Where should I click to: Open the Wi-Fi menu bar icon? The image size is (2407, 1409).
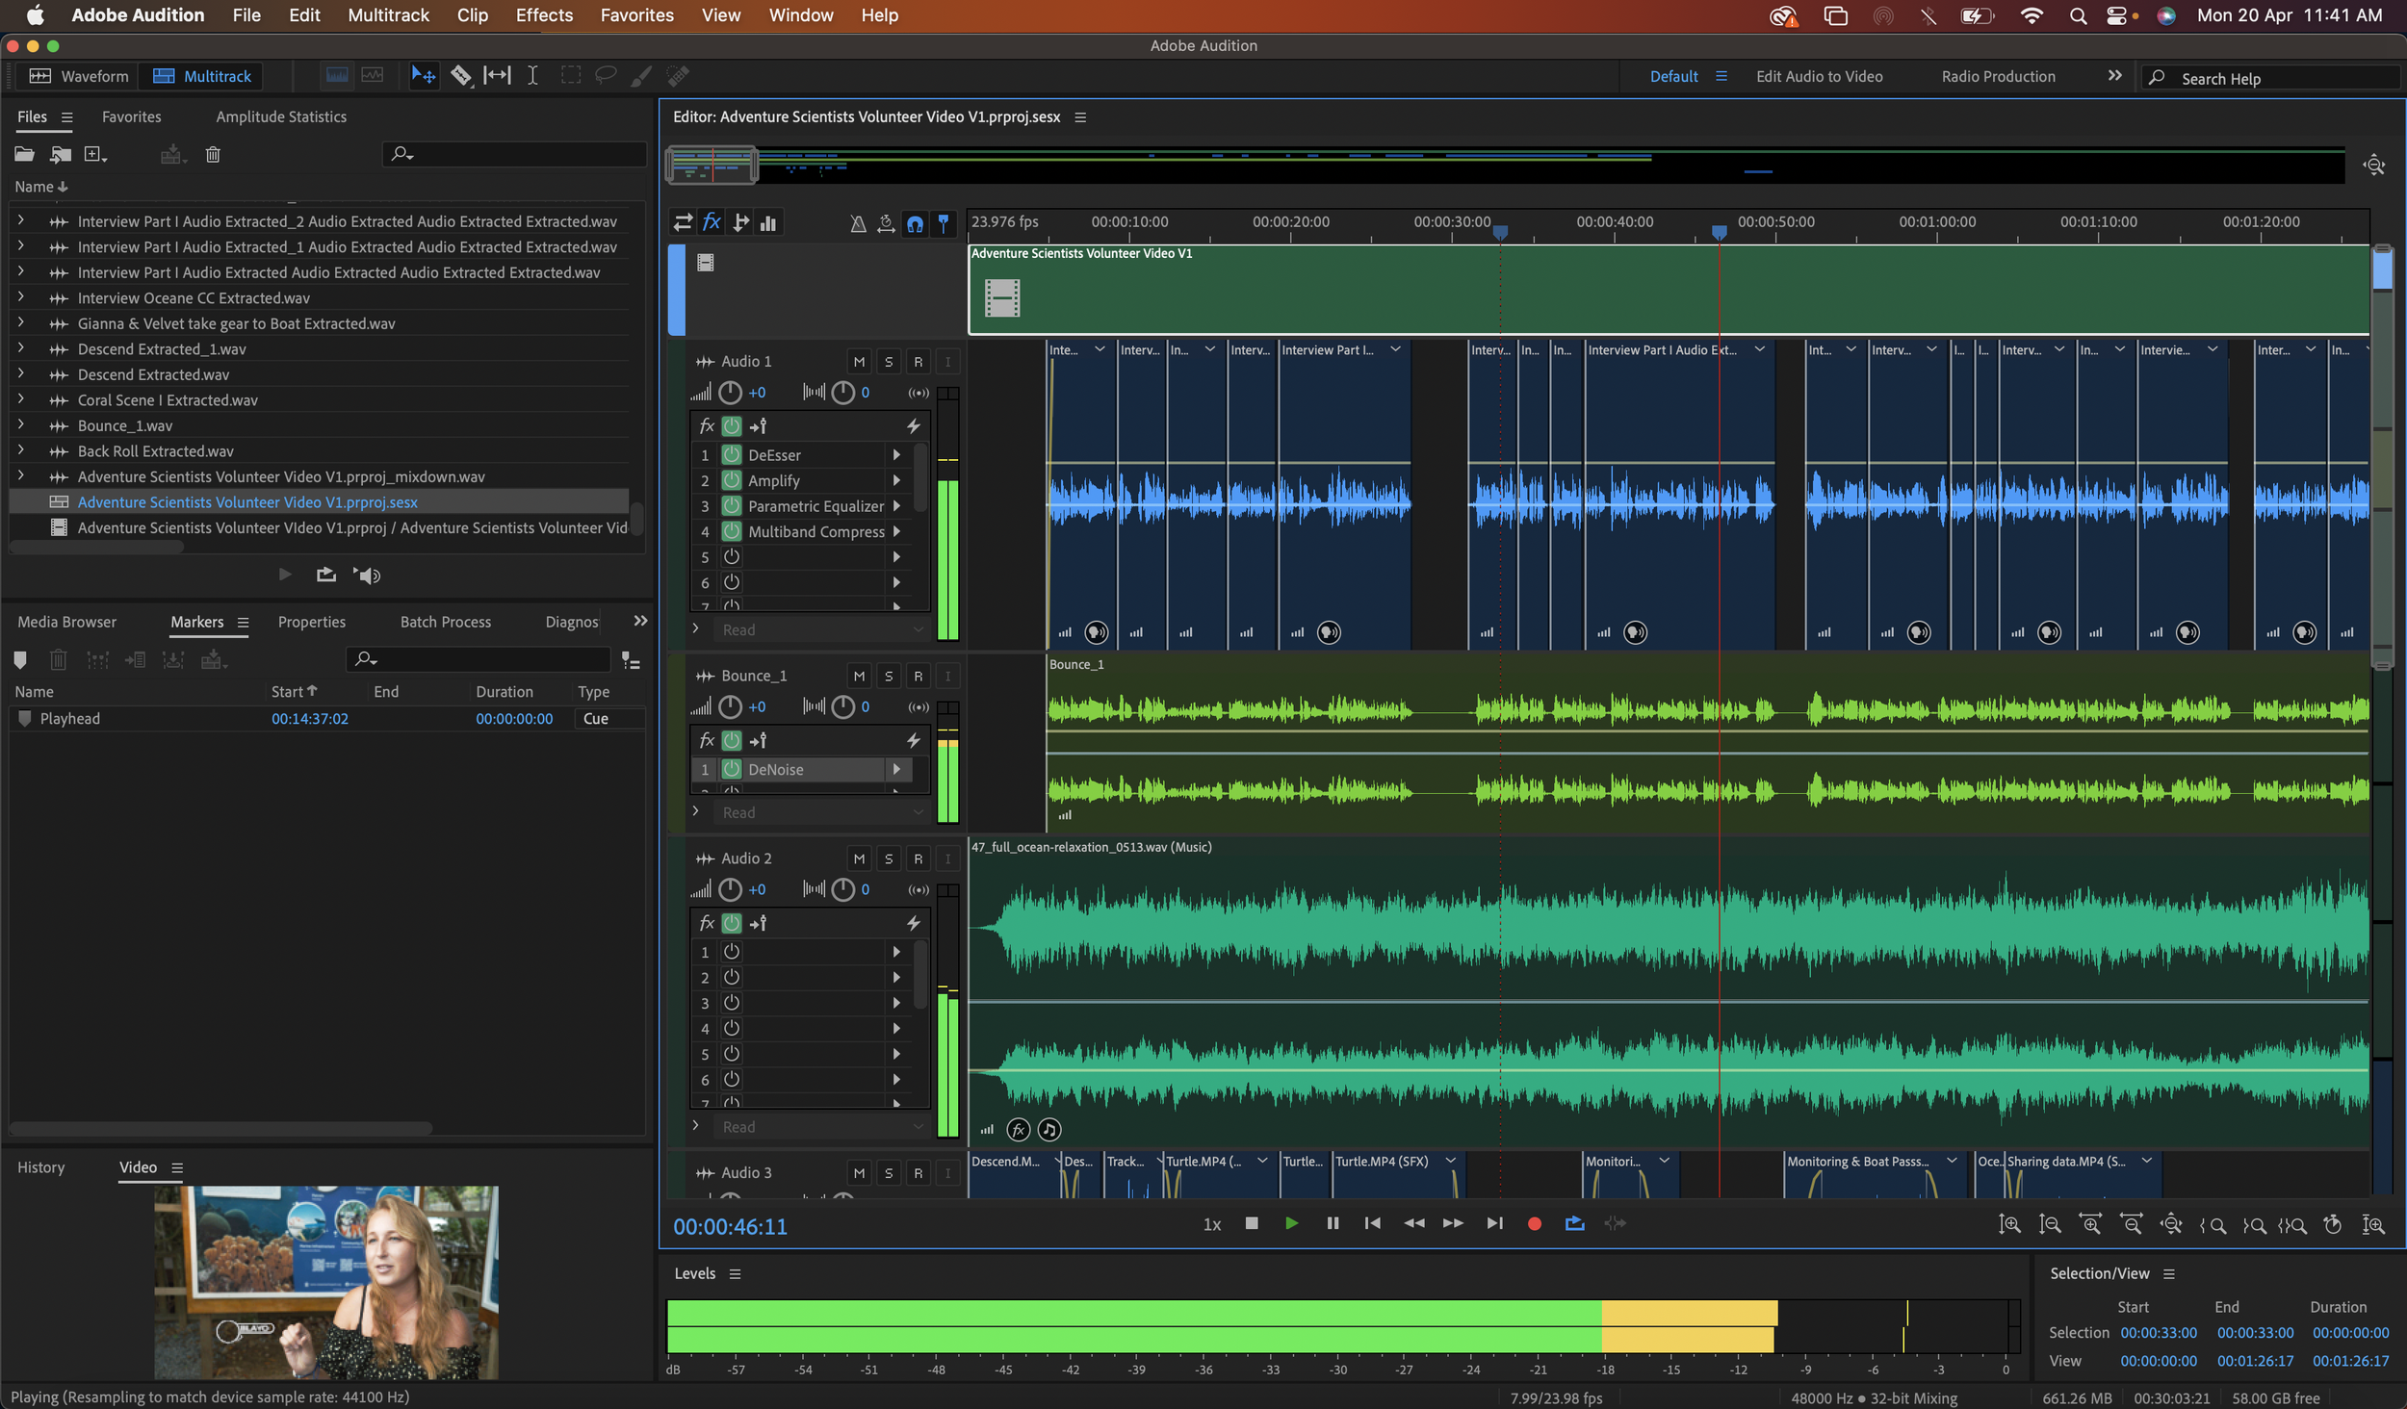click(2031, 15)
